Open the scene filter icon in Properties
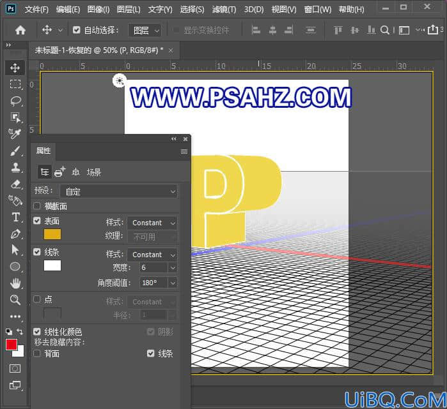Viewport: 447px width, 409px height. (45, 172)
